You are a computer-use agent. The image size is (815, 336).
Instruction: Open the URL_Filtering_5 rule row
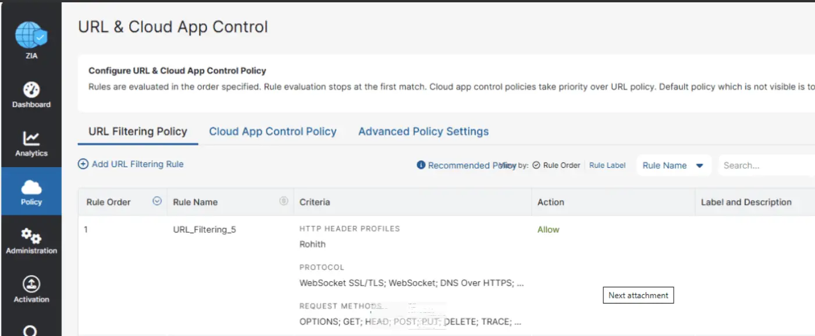446,276
